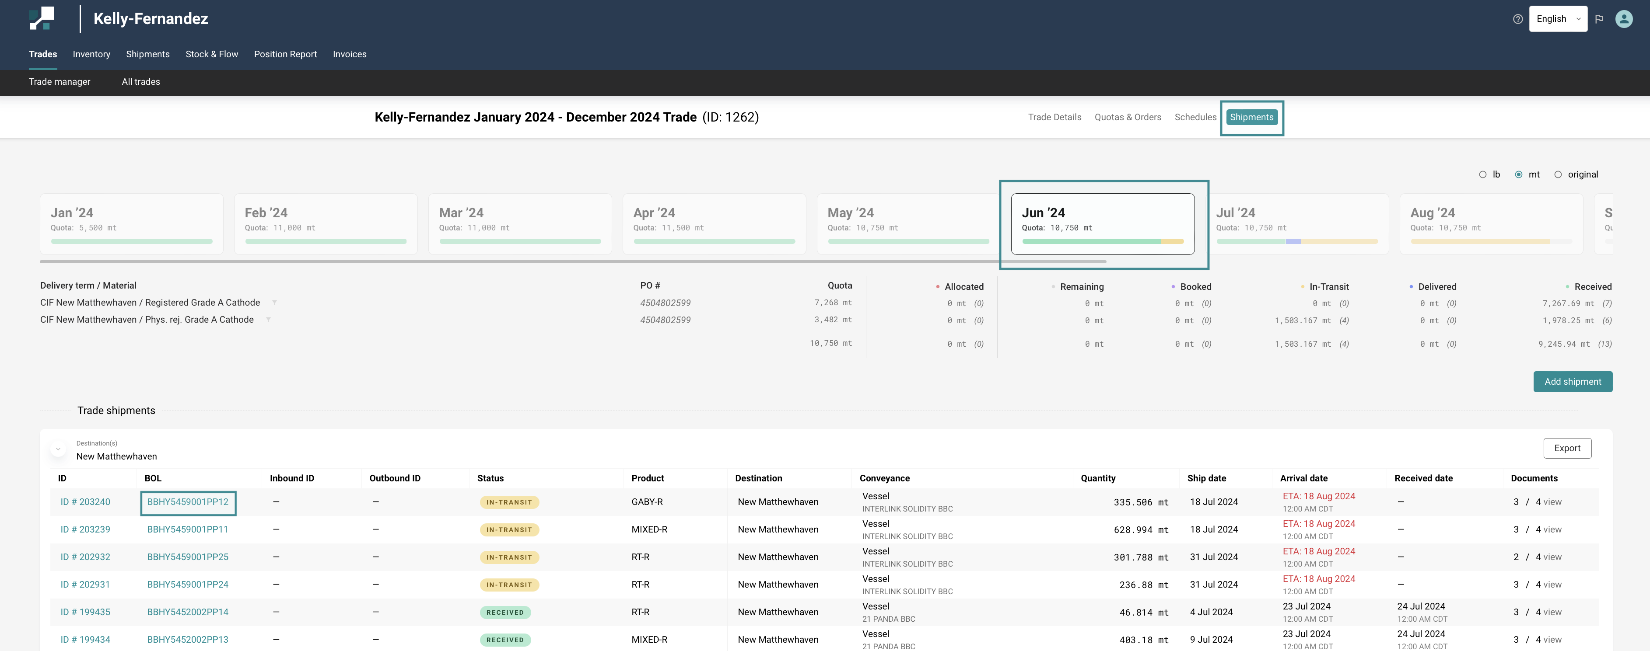Open BOL link BBHY5459001PP25
Viewport: 1650px width, 651px height.
coord(188,557)
